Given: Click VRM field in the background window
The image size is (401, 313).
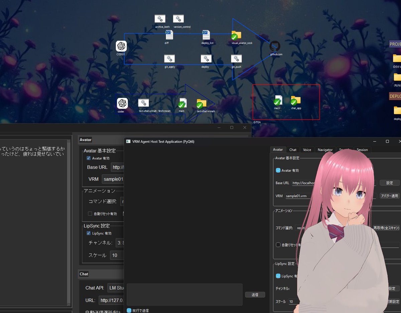Looking at the screenshot, I should 113,179.
